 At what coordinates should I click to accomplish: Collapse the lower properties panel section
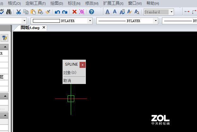(5, 115)
